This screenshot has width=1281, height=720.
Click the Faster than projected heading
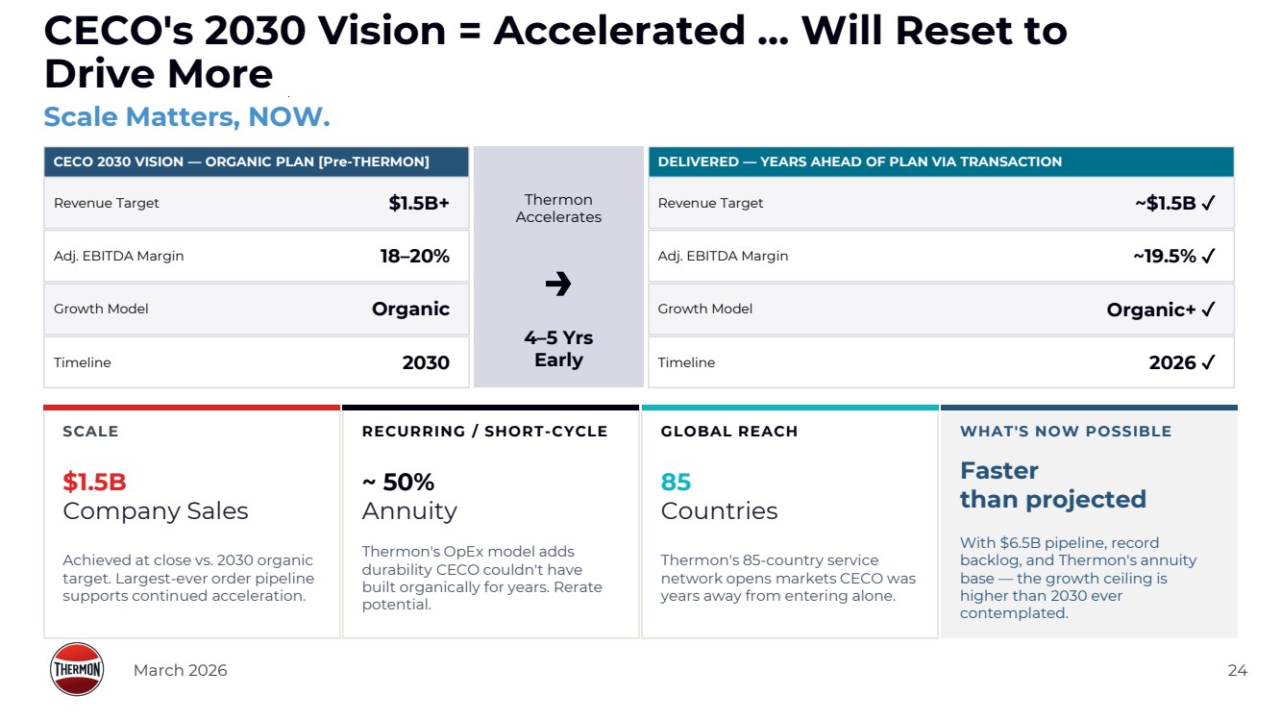1052,484
